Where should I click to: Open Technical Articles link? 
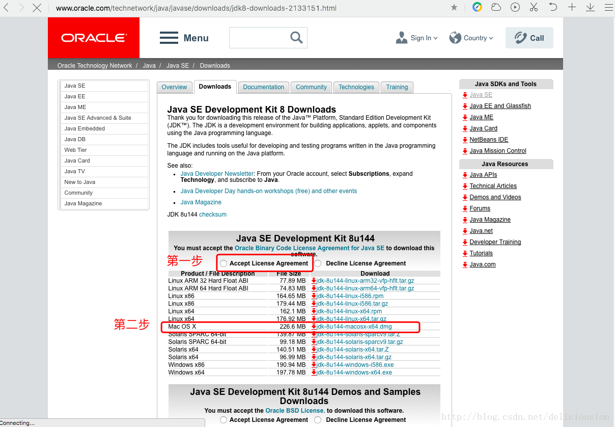click(x=493, y=186)
